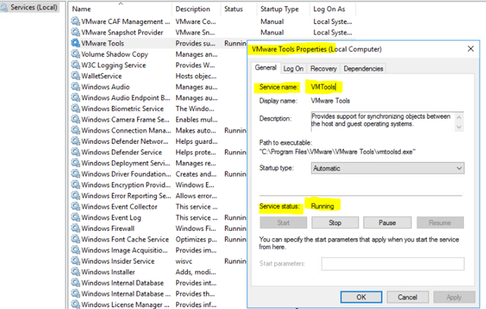
Task: Open the Startup type dropdown
Action: pos(388,169)
